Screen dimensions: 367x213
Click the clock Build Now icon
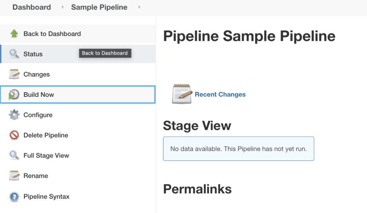click(x=14, y=95)
